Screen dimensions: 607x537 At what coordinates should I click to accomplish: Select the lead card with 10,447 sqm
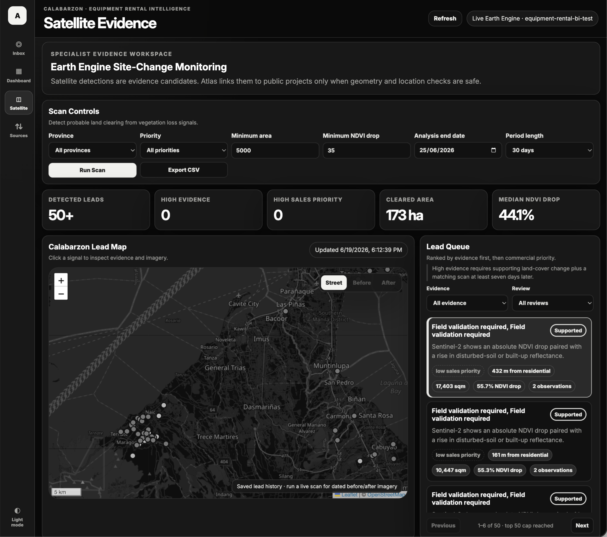(x=509, y=441)
